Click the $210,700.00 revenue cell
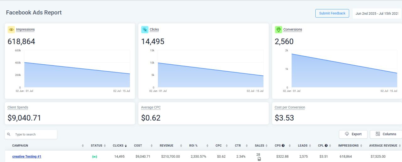This screenshot has height=162, width=402. (x=171, y=156)
